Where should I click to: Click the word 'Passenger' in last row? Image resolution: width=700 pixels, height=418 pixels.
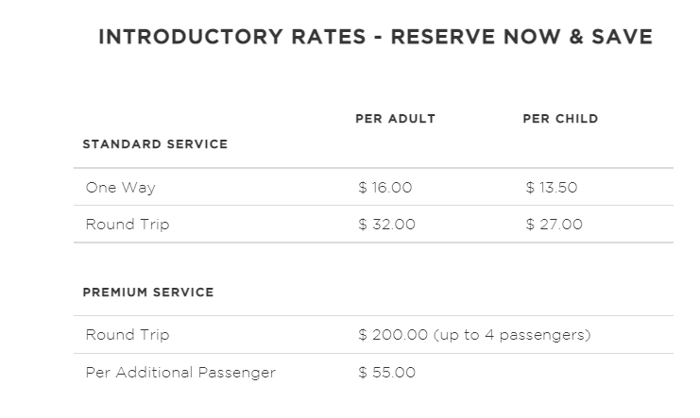pyautogui.click(x=236, y=372)
